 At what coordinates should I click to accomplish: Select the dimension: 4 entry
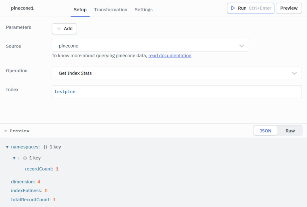[x=26, y=182]
